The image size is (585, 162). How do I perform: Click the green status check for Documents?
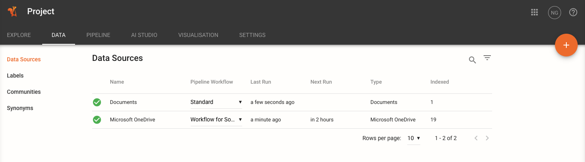(x=97, y=102)
